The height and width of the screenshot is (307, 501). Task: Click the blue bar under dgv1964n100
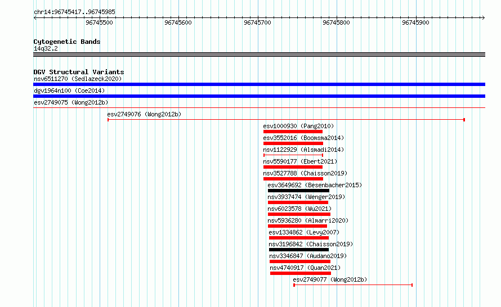[x=259, y=96]
